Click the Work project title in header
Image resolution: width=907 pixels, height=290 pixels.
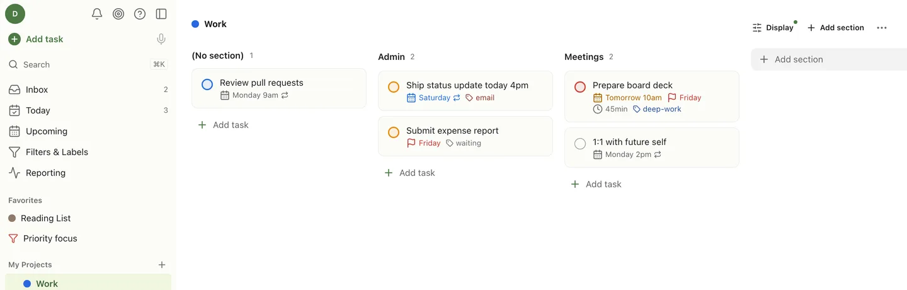[215, 24]
